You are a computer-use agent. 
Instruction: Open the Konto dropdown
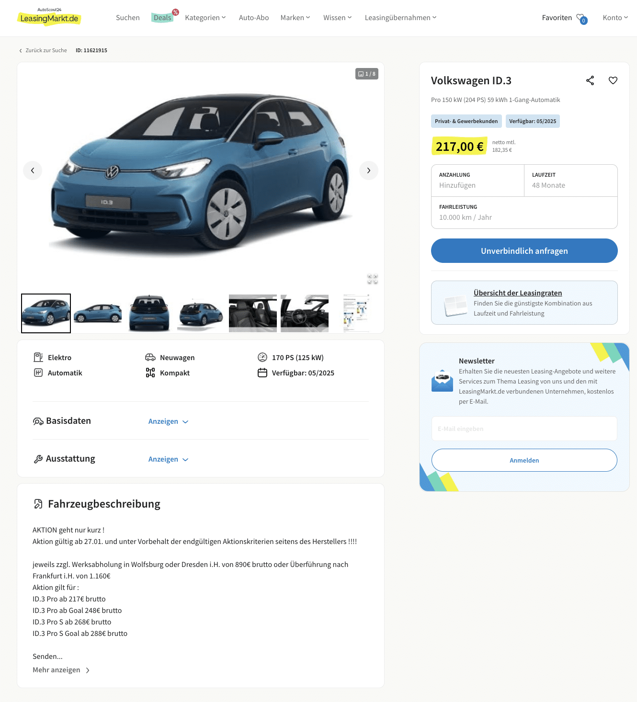pyautogui.click(x=615, y=18)
